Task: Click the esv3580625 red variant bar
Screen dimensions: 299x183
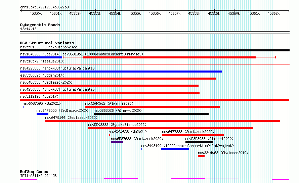Action: click(x=118, y=79)
